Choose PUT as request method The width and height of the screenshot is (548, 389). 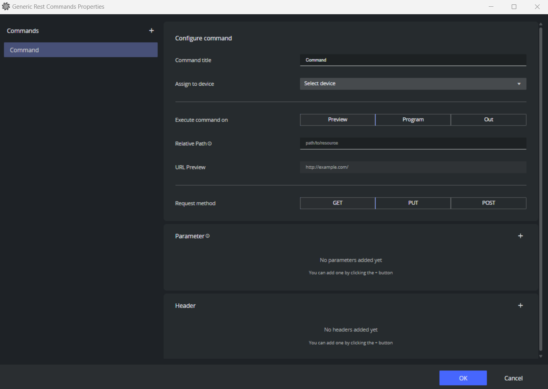point(413,203)
